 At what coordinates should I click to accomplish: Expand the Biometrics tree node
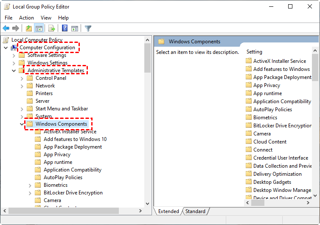click(30, 186)
